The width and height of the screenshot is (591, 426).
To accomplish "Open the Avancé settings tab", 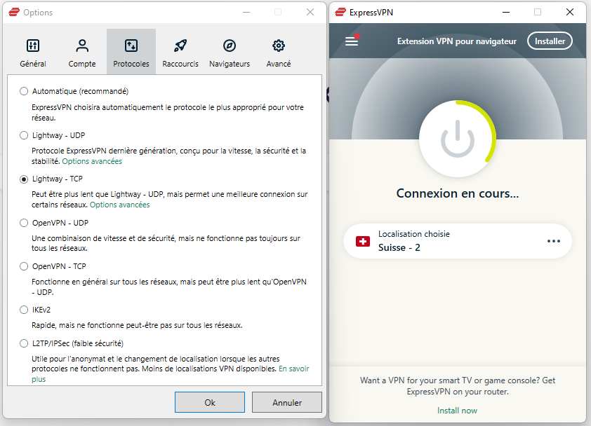I will pos(279,52).
